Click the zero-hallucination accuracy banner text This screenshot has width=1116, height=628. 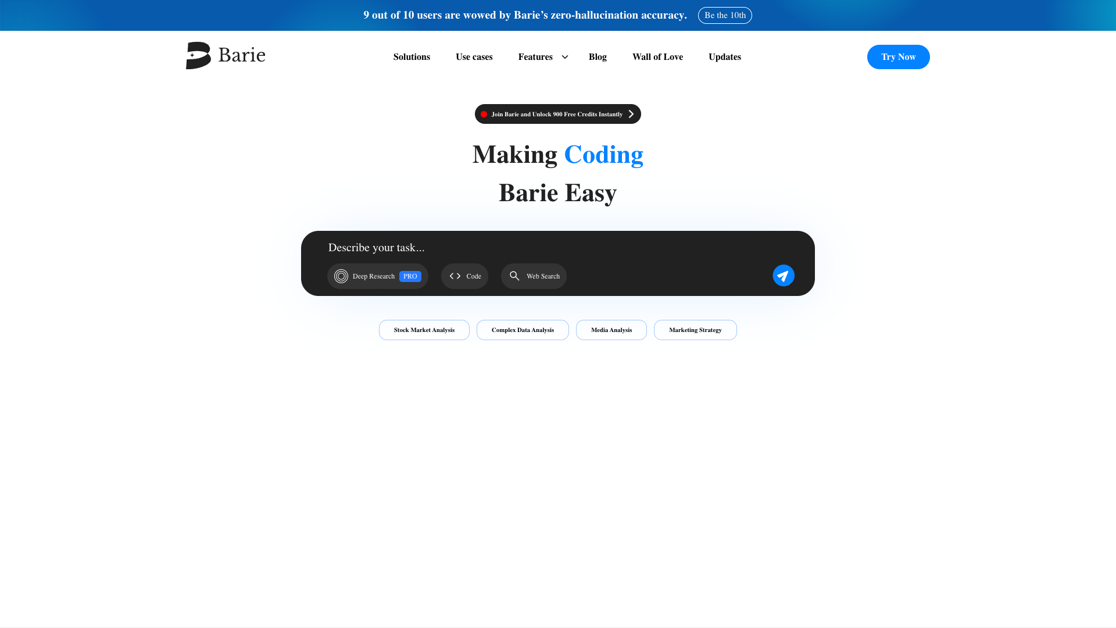525,15
